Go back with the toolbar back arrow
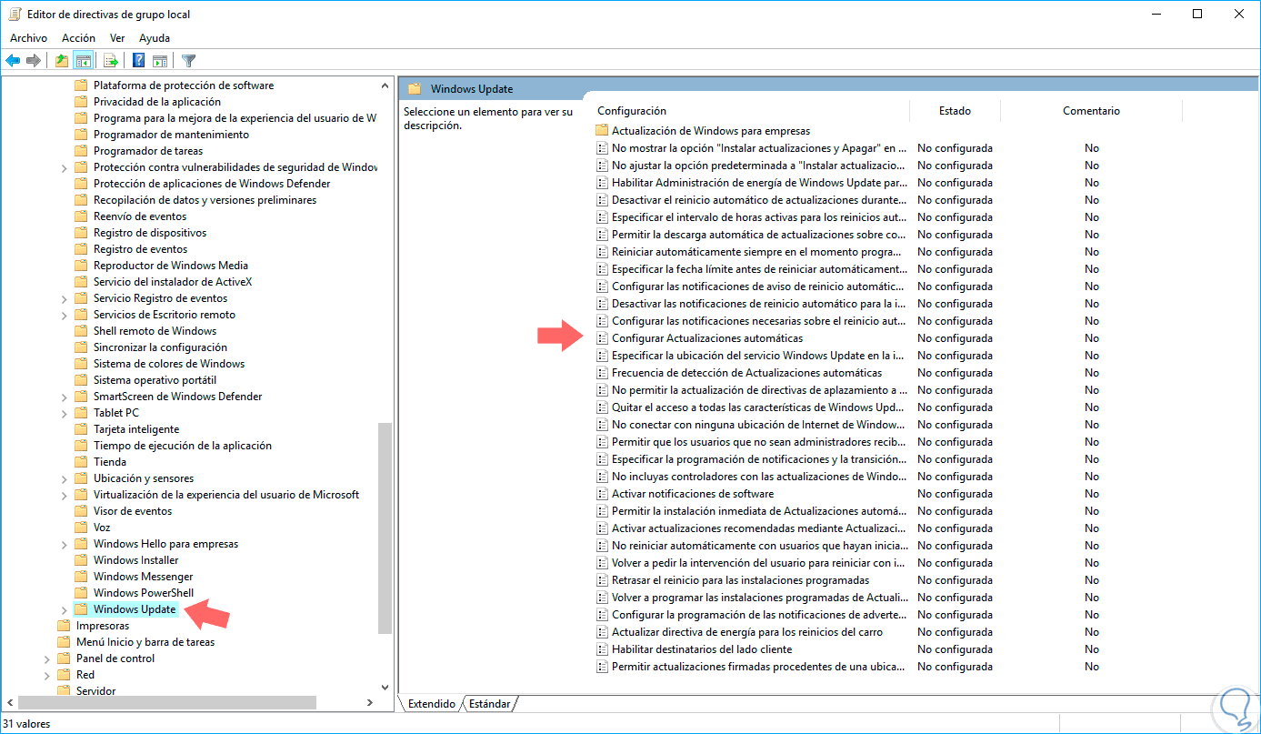1261x734 pixels. [x=13, y=61]
